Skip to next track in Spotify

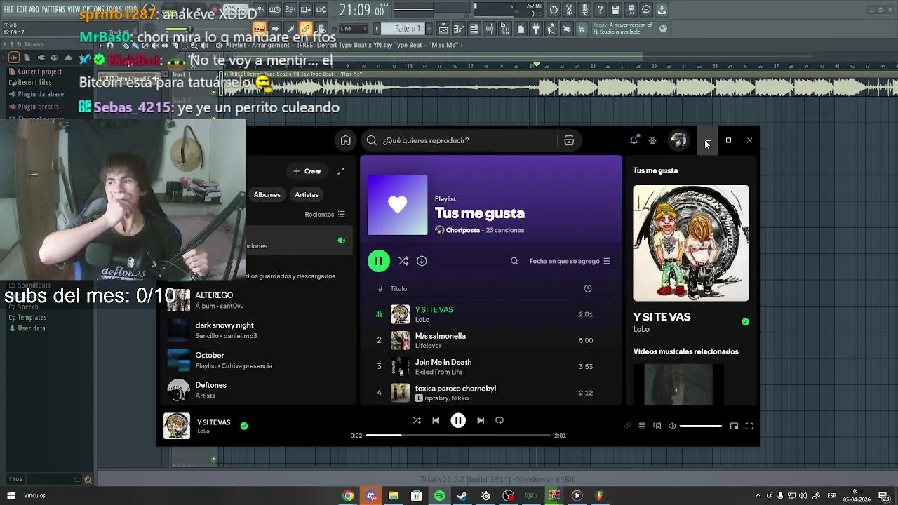[x=481, y=420]
